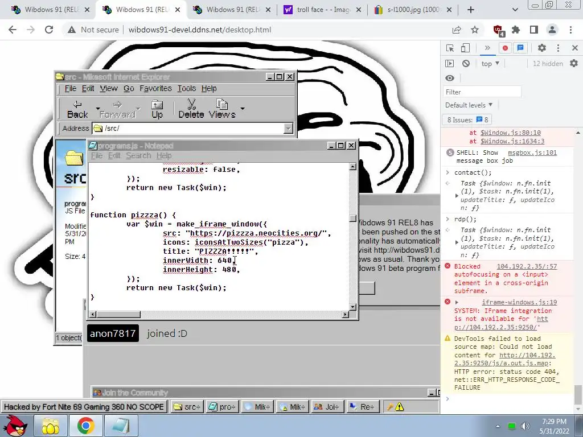Open console settings gear beside 12 hidden
Viewport: 583px width, 437px height.
click(x=574, y=64)
